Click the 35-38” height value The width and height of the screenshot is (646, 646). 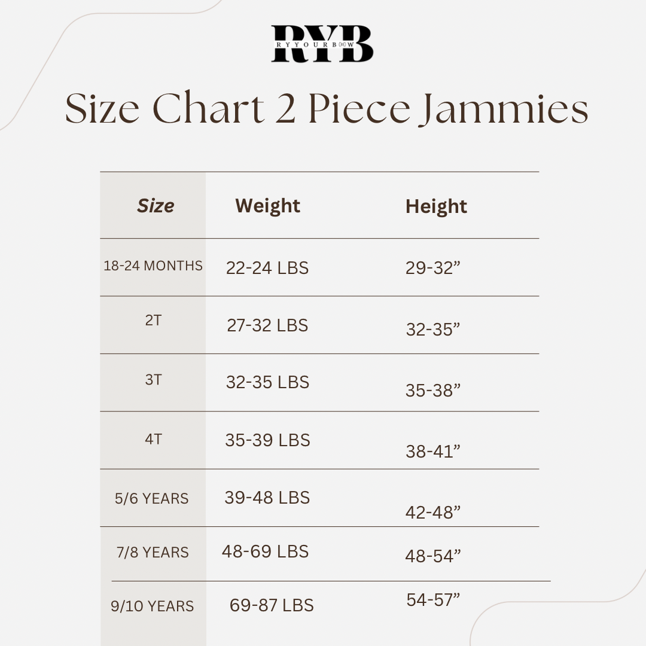tap(433, 390)
